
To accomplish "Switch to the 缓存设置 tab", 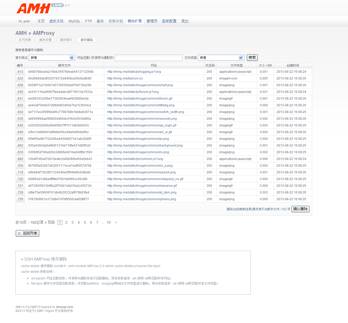I will [x=45, y=40].
